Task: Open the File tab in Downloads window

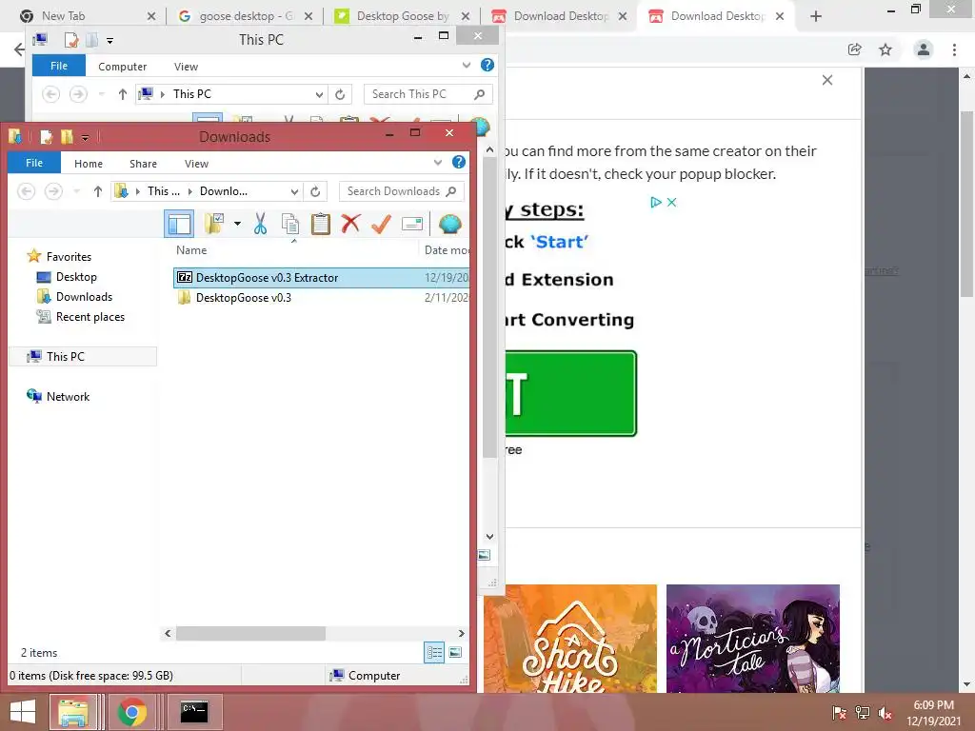Action: [34, 163]
